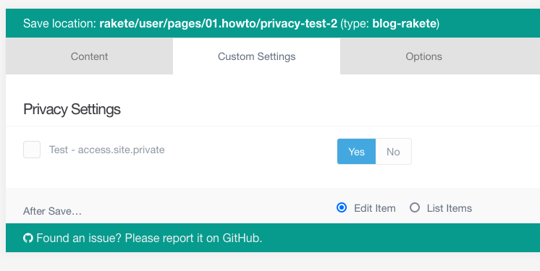
Task: Set access.site.private to Yes
Action: 356,152
